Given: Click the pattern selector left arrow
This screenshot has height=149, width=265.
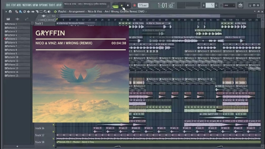Looking at the screenshot, I should pos(204,5).
